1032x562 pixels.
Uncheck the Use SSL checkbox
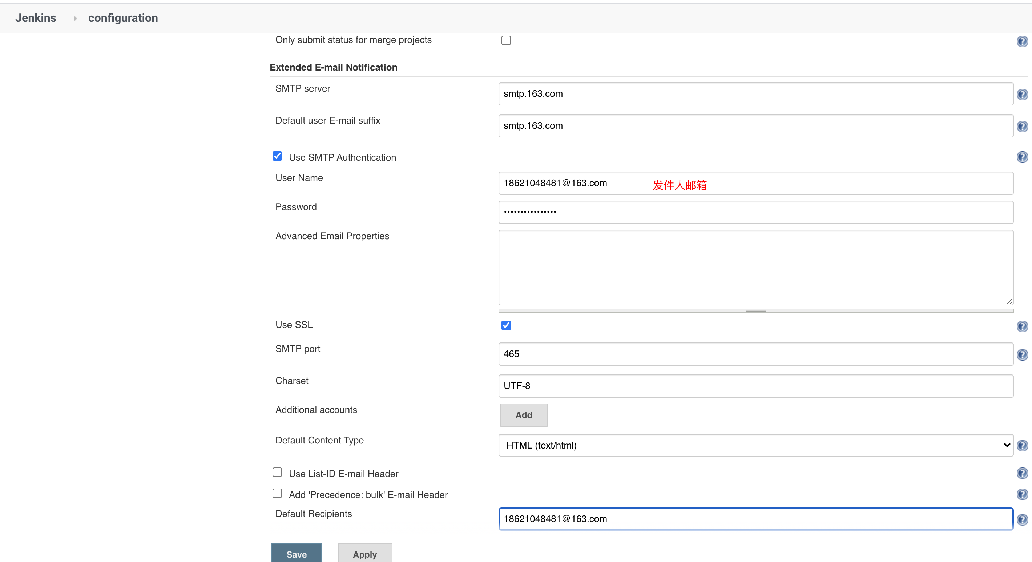point(506,325)
